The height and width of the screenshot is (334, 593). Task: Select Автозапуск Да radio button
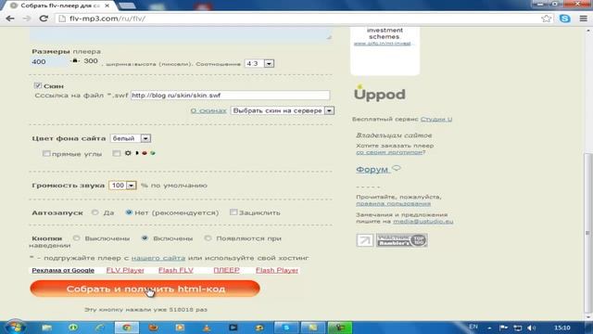(x=95, y=212)
